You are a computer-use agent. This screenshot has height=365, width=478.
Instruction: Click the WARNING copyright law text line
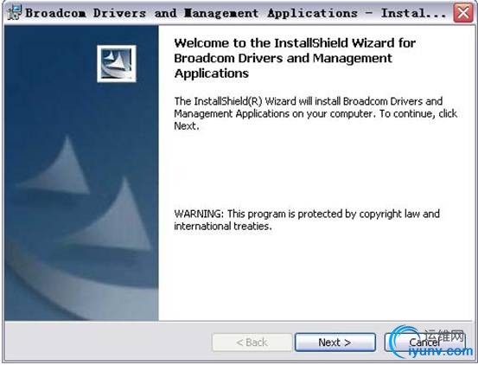click(x=307, y=214)
